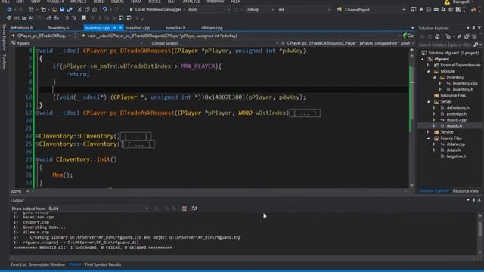
Task: Click the Properties wrench icon in toolbar
Action: (x=421, y=10)
